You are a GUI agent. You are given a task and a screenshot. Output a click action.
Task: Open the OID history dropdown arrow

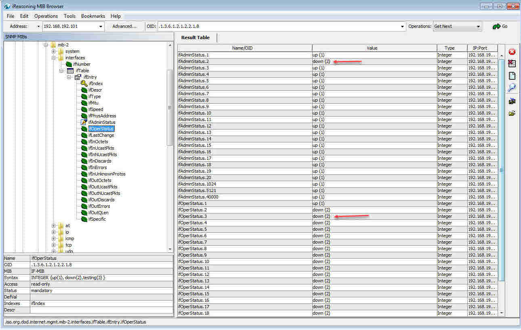pyautogui.click(x=402, y=27)
